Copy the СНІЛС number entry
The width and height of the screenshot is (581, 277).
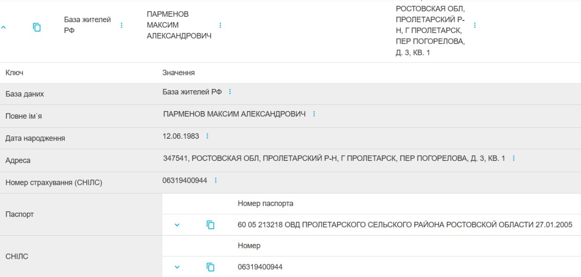(210, 267)
